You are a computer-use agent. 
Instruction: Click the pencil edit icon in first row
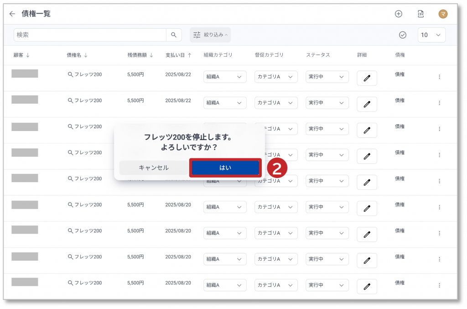[x=367, y=78]
